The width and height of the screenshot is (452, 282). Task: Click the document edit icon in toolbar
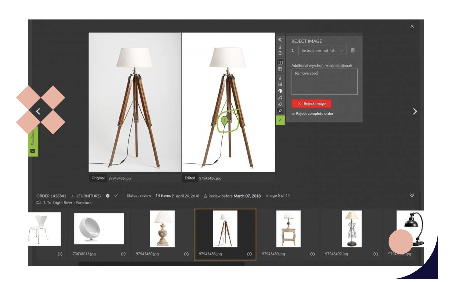280,53
